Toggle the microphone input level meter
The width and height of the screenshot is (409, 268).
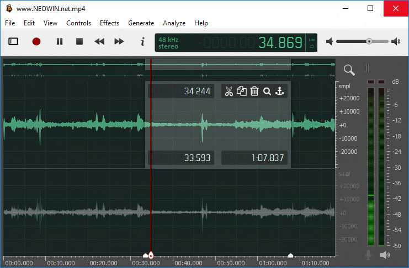pos(369,255)
